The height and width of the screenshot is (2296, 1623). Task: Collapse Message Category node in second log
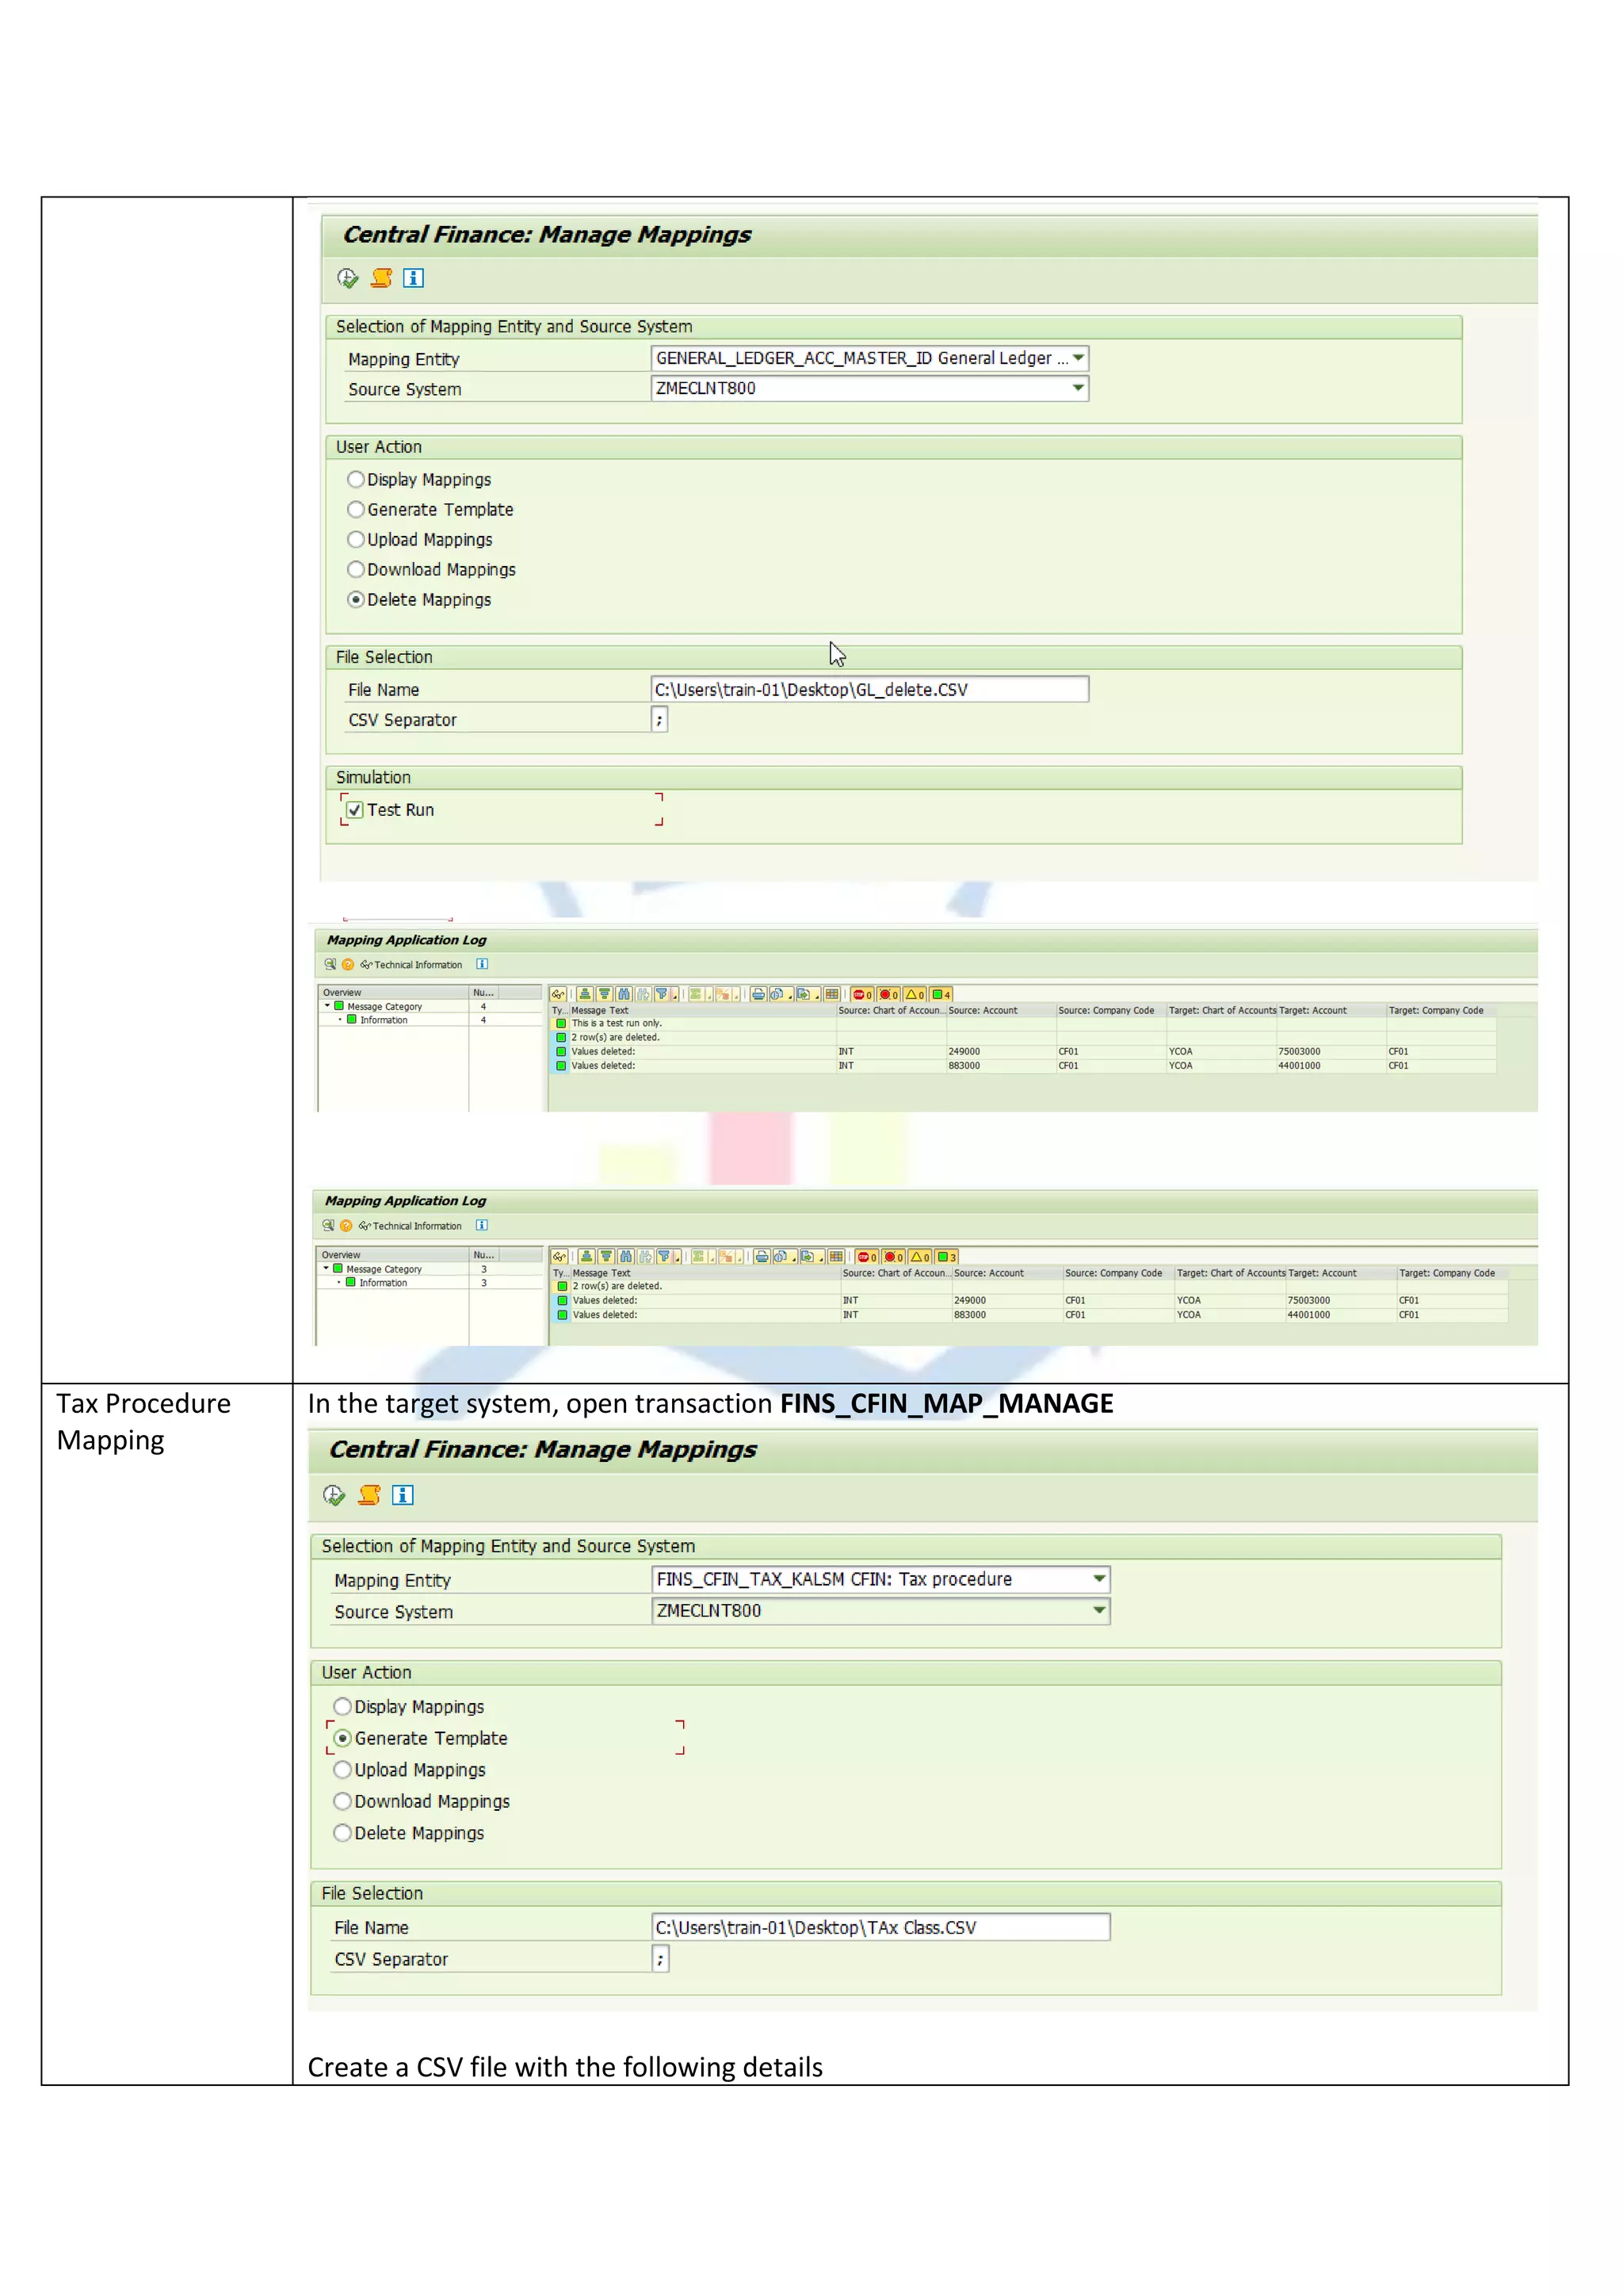pos(326,1268)
